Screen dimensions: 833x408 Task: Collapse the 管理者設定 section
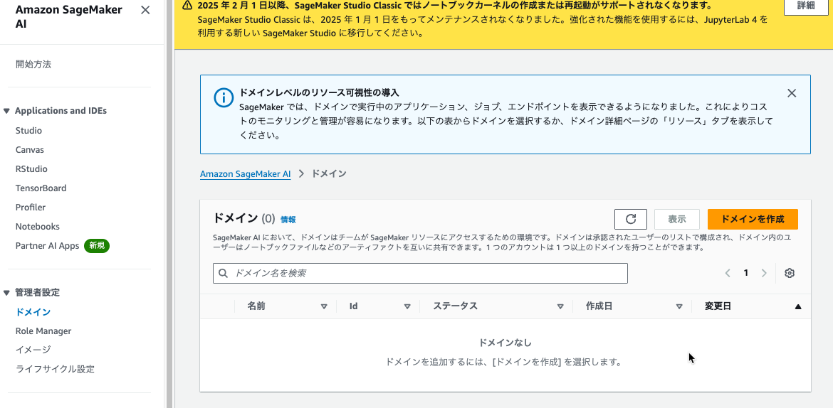7,292
